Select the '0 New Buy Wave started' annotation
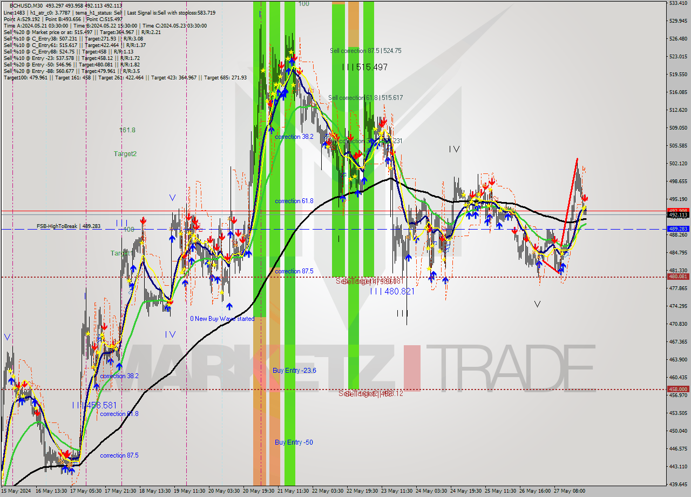The height and width of the screenshot is (497, 691). (222, 319)
